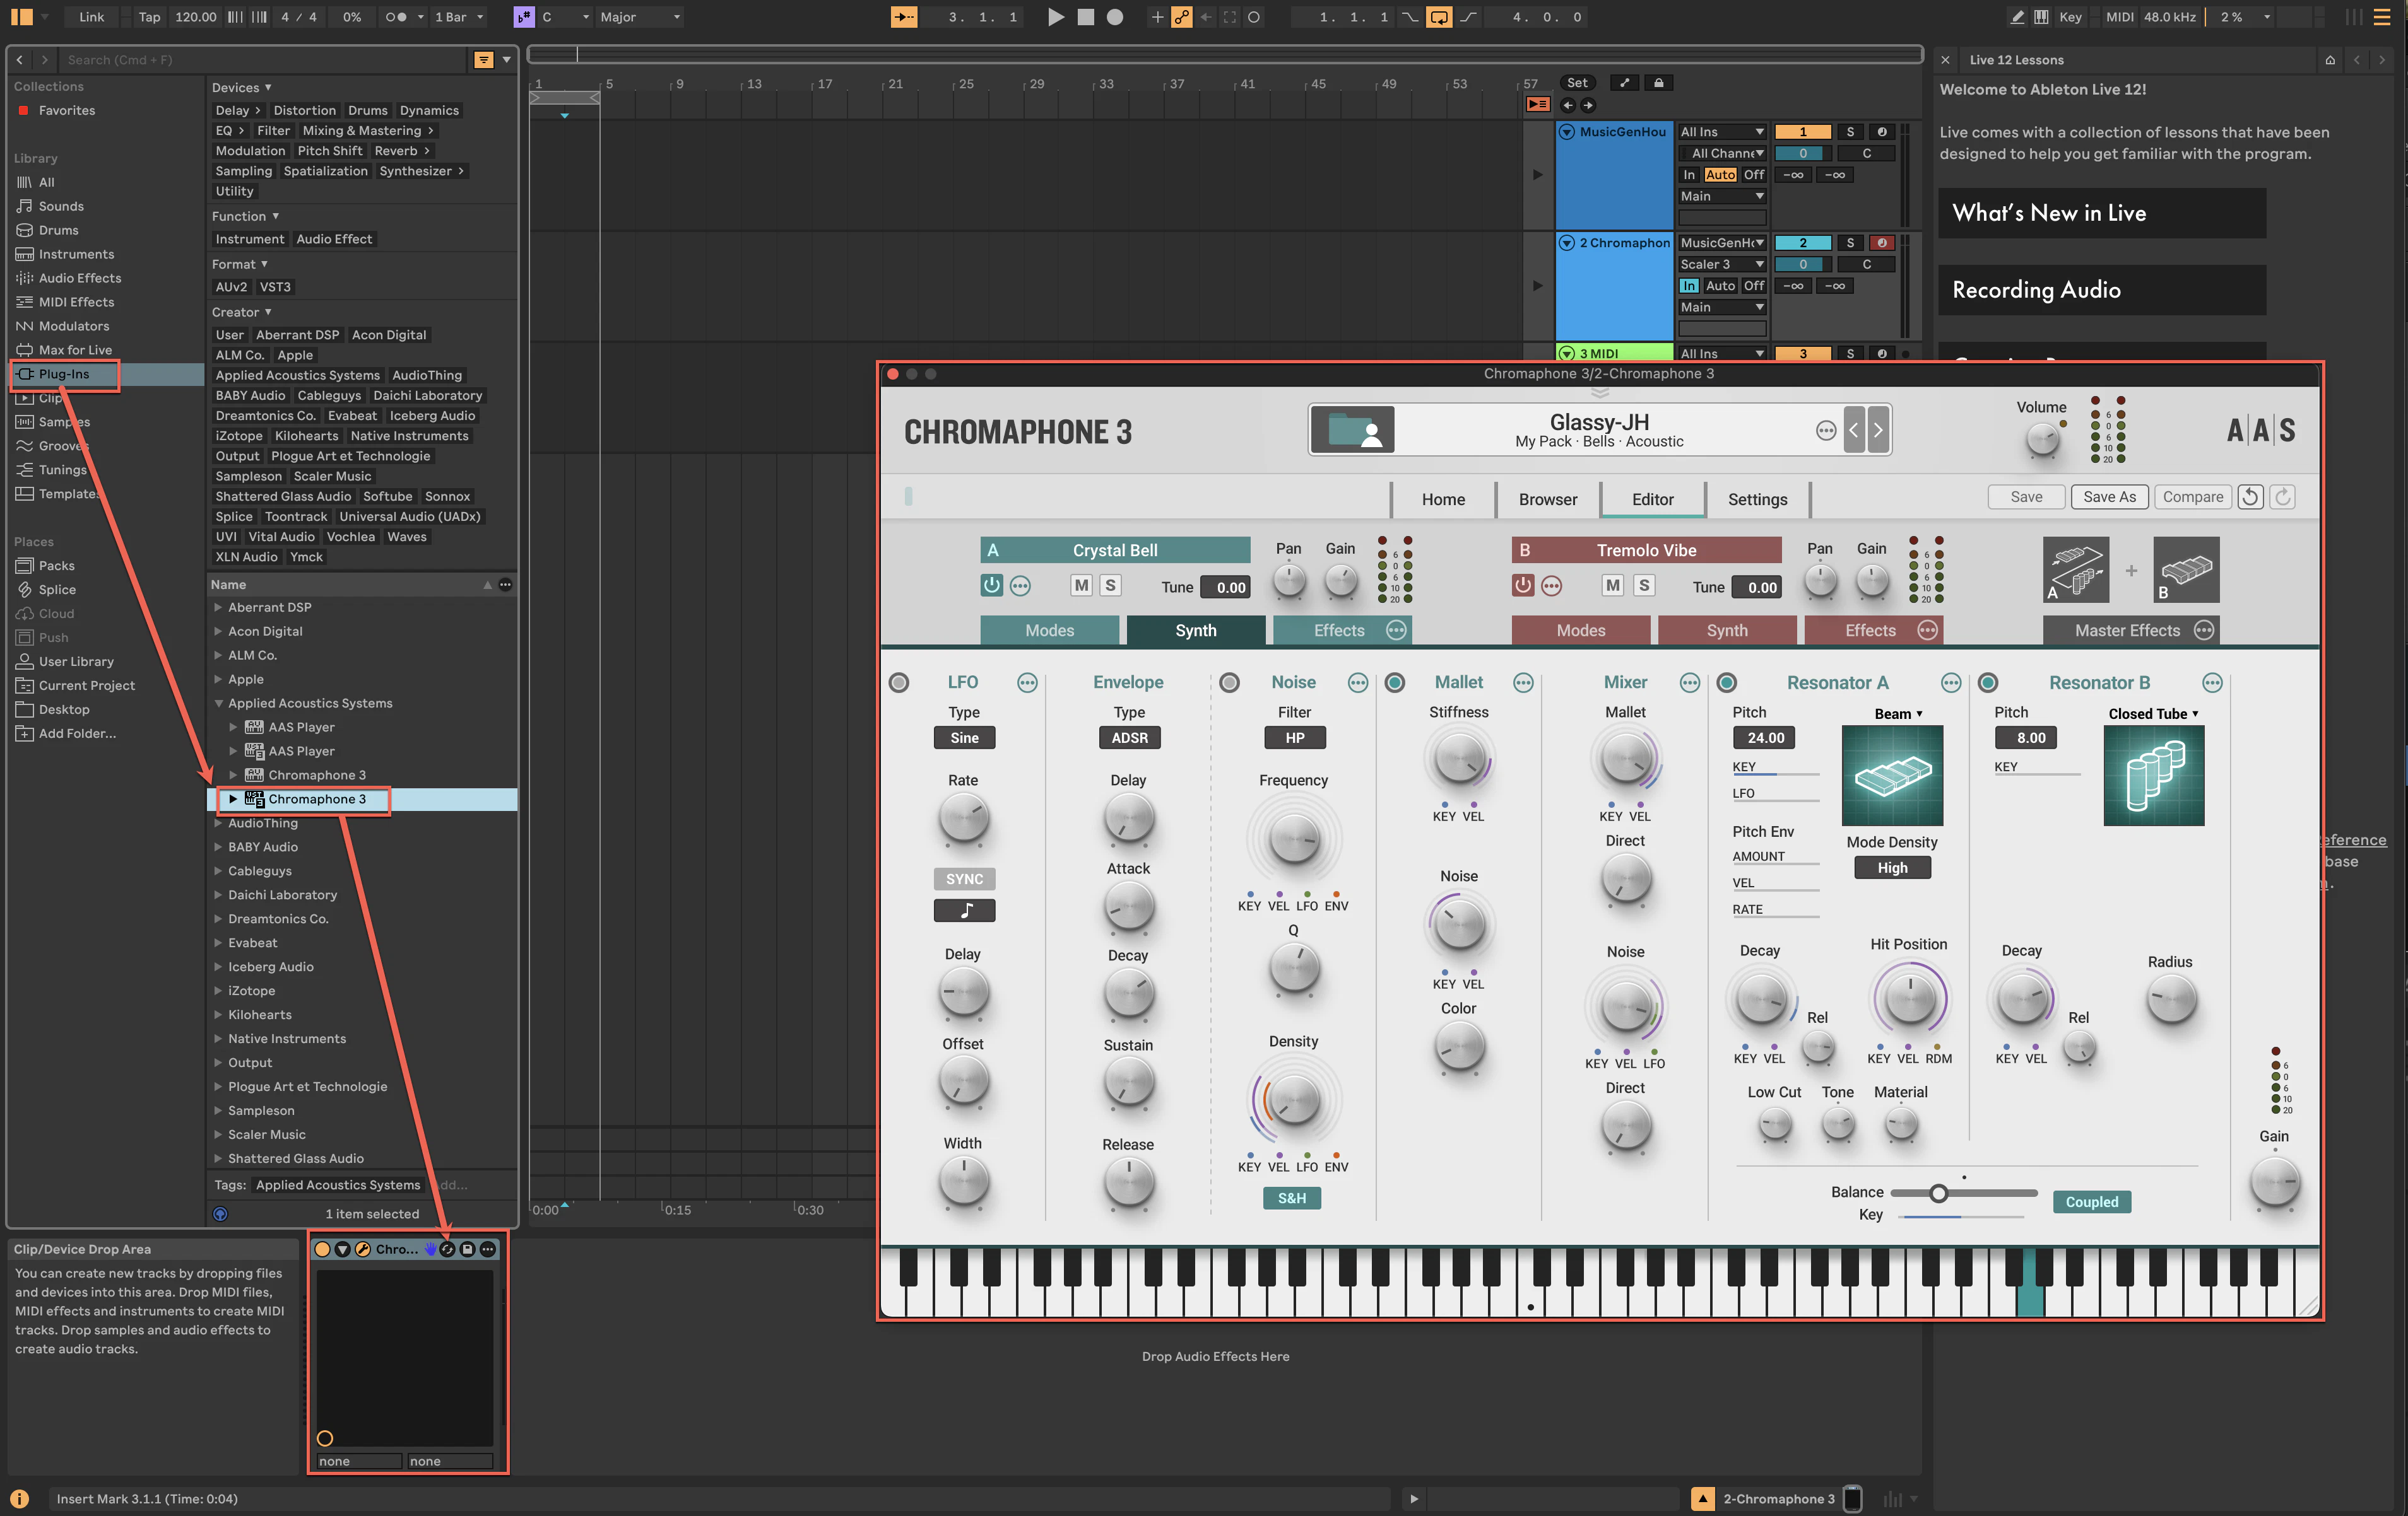The height and width of the screenshot is (1516, 2408).
Task: Go to next preset arrow
Action: coord(1877,429)
